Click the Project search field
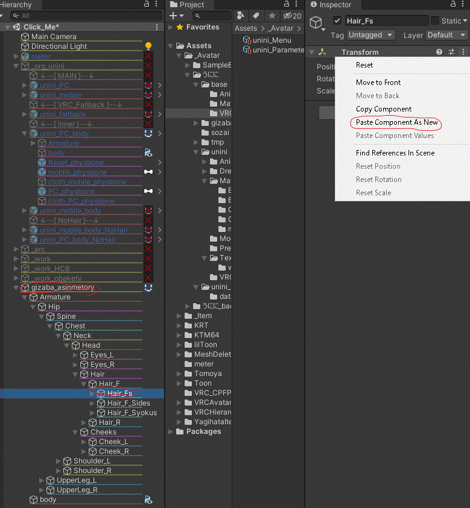 pyautogui.click(x=212, y=16)
